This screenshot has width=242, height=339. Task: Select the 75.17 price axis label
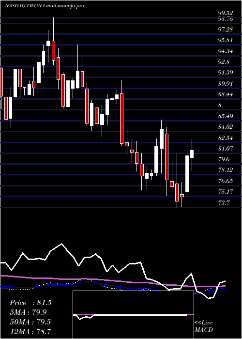point(226,192)
